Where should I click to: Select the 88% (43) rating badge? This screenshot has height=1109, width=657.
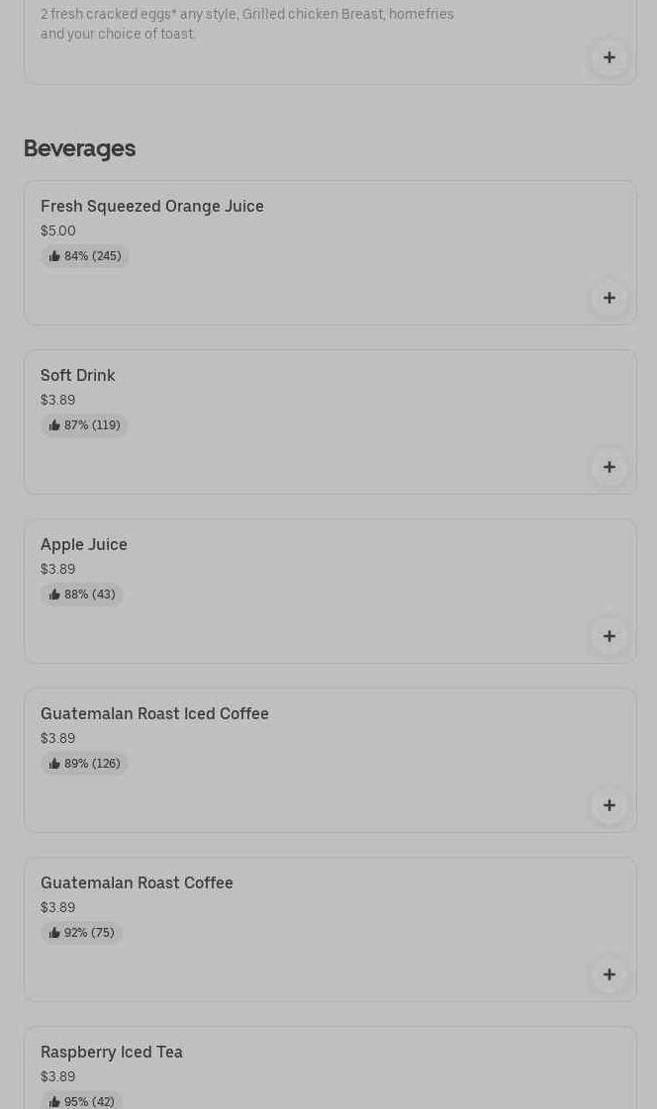coord(81,595)
